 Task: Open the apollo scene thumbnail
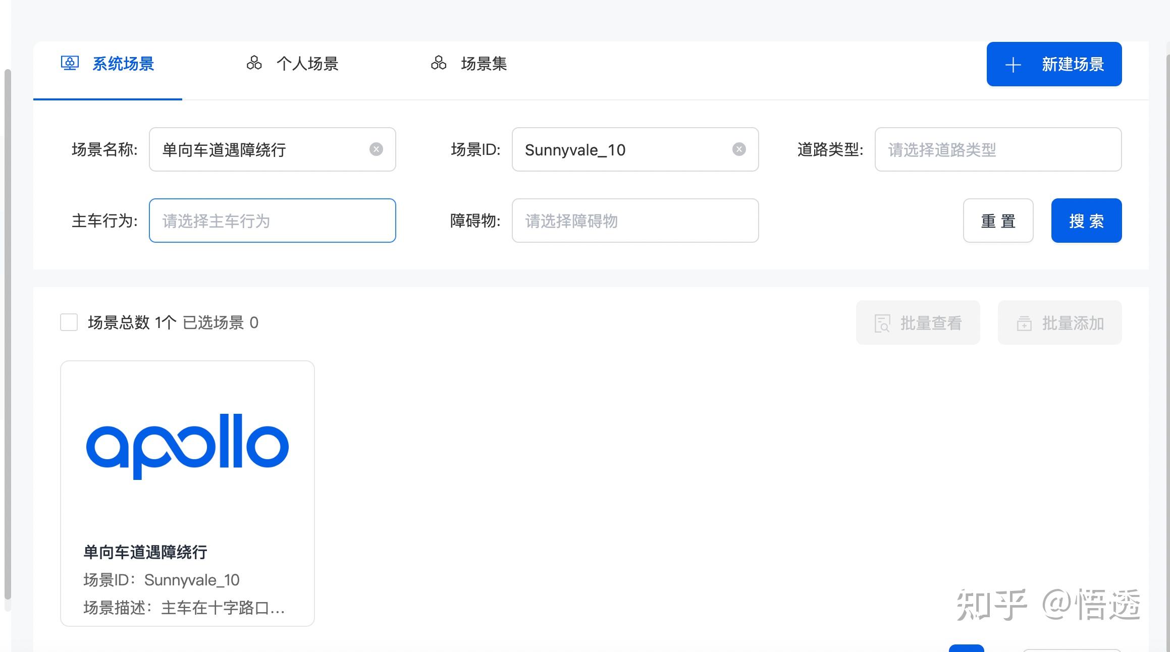(x=187, y=447)
